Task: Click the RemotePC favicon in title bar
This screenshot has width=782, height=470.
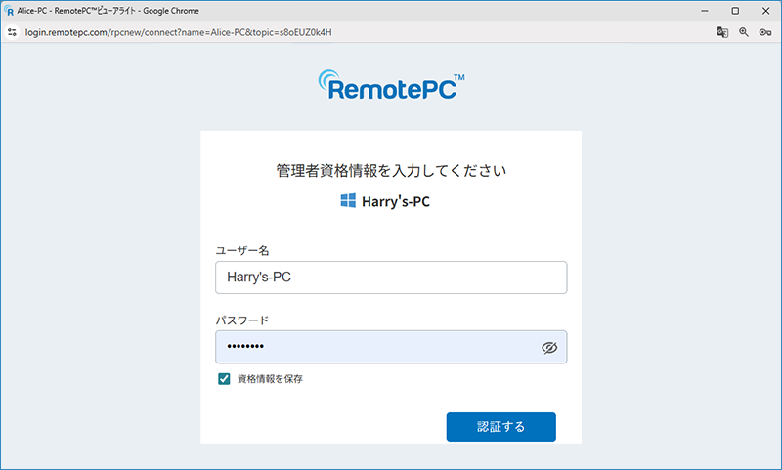Action: [x=9, y=11]
